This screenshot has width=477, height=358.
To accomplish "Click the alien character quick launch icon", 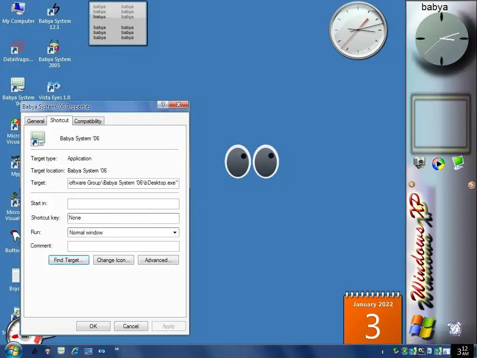I will (x=48, y=351).
